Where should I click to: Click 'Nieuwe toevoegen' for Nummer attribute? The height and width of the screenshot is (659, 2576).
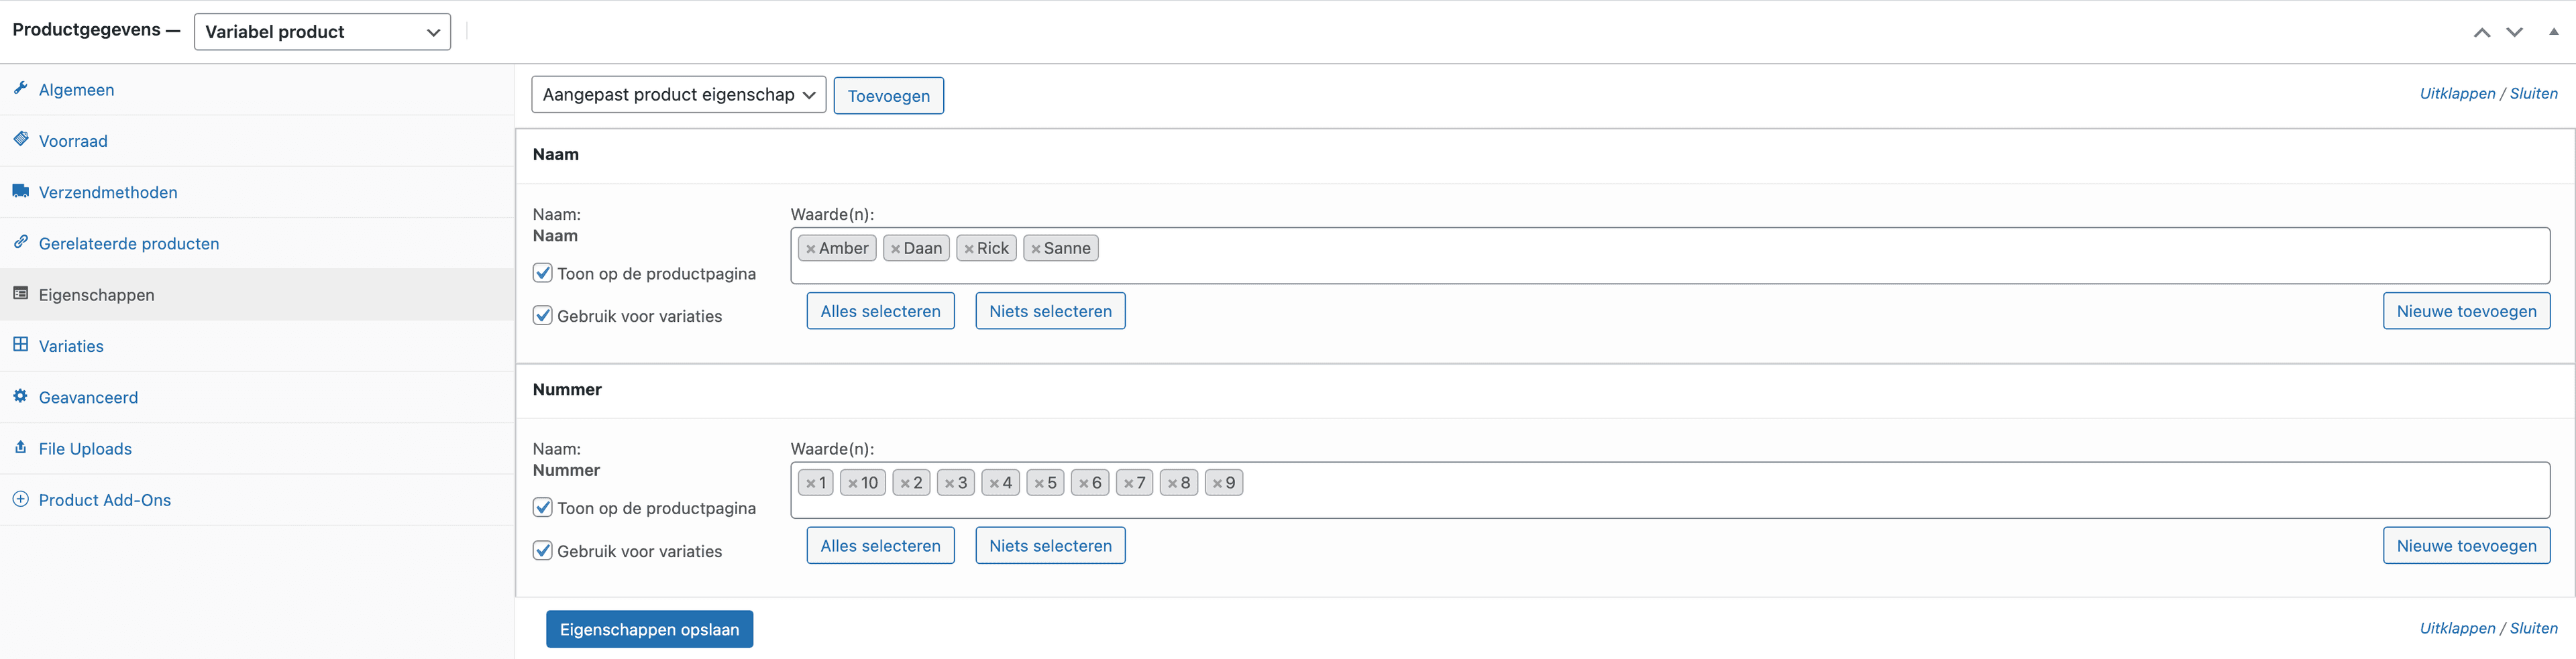pyautogui.click(x=2466, y=546)
